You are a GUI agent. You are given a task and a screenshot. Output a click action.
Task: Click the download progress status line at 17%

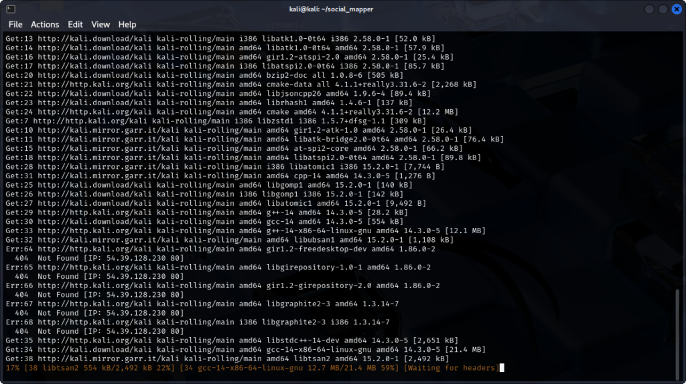point(201,367)
